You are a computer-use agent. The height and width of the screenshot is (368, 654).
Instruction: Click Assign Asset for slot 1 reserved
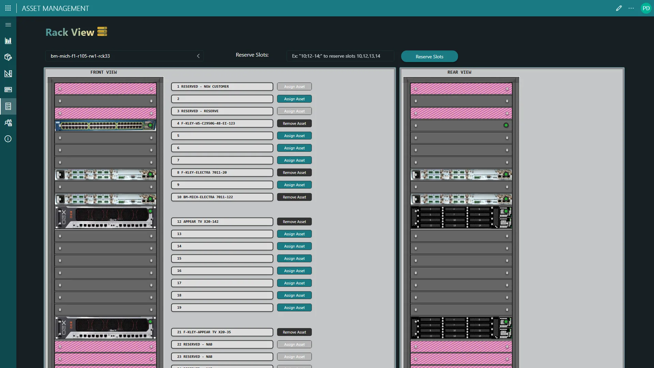[x=294, y=87]
